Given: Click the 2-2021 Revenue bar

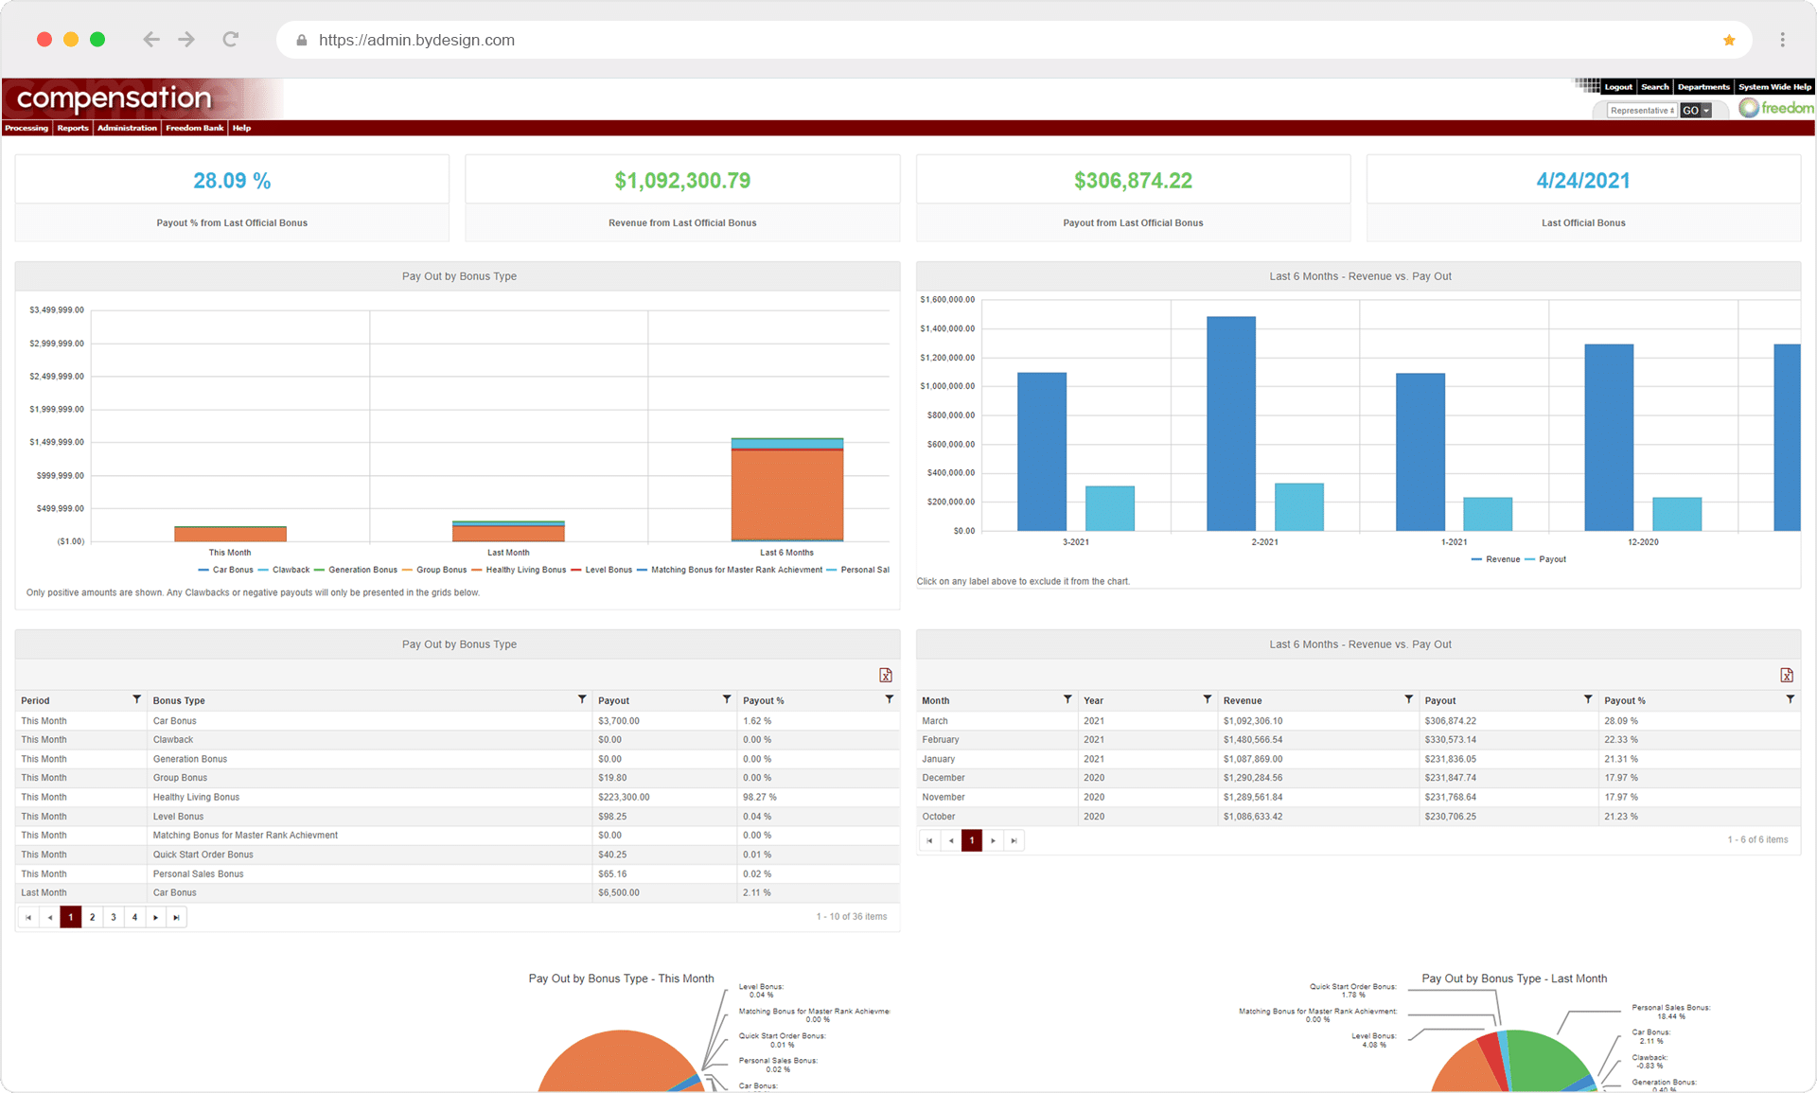Looking at the screenshot, I should coord(1231,423).
